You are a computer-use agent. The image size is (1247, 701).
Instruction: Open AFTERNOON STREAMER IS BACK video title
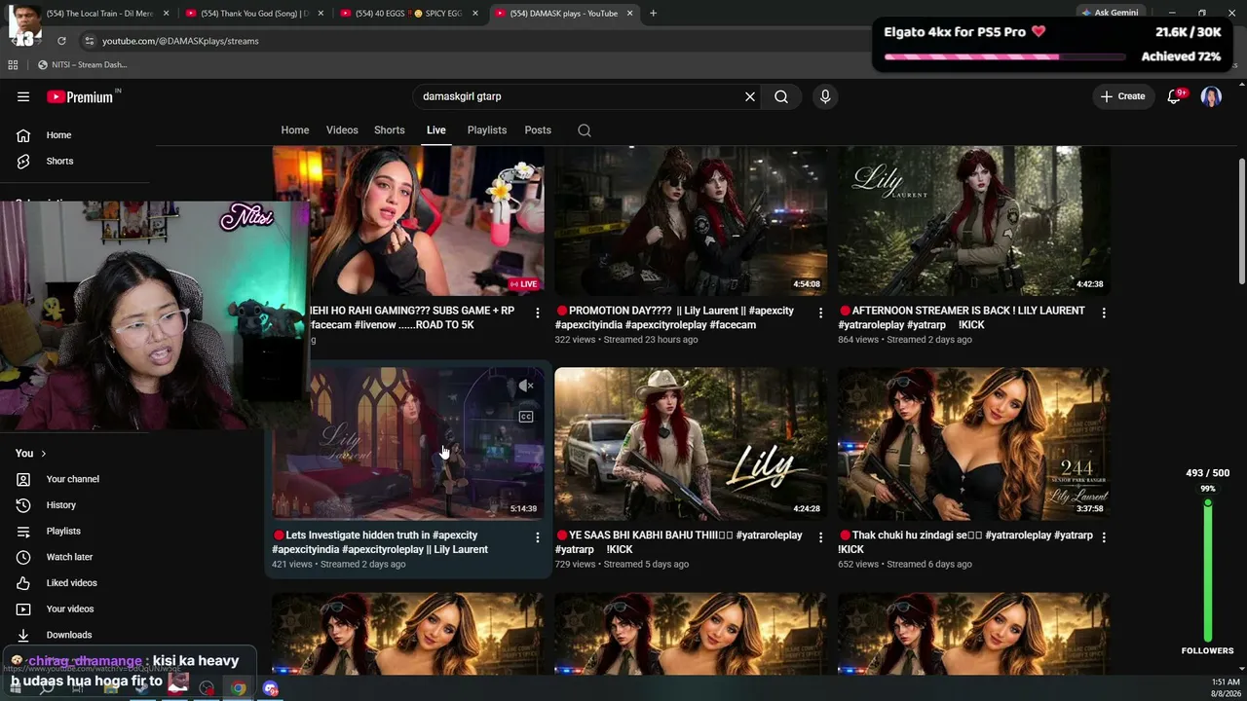(x=962, y=317)
